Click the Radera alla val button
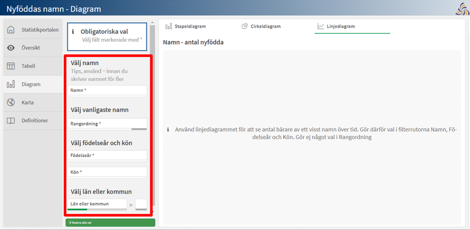 click(110, 222)
